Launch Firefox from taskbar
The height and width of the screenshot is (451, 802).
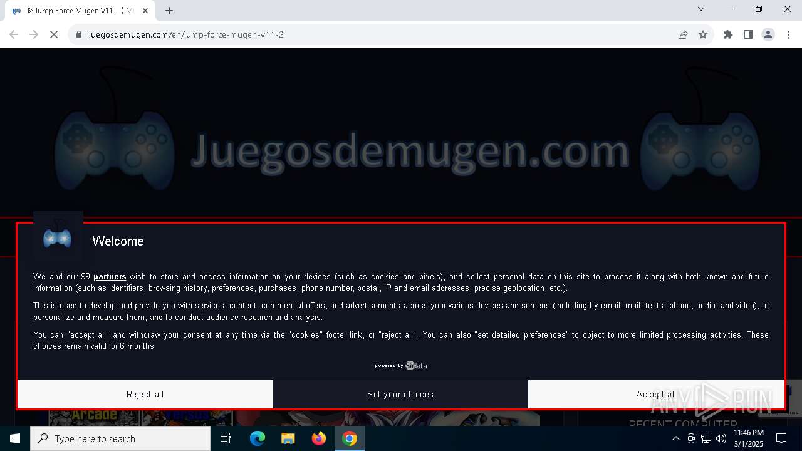(x=319, y=438)
